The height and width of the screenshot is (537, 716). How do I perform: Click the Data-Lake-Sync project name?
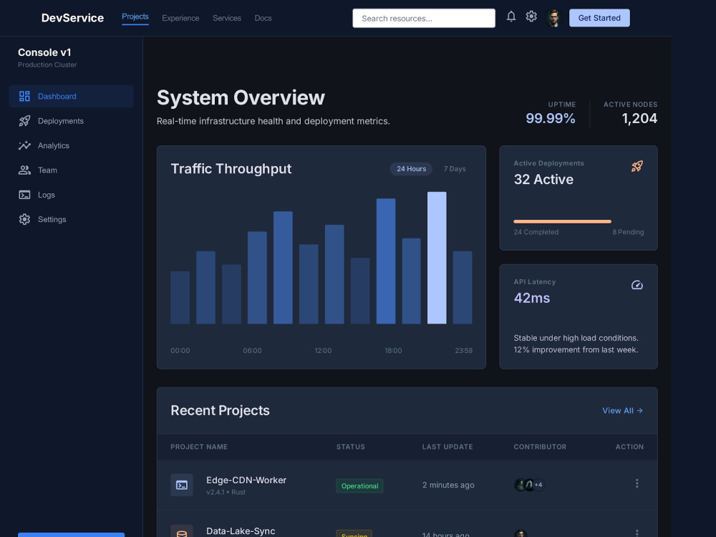[x=241, y=531]
